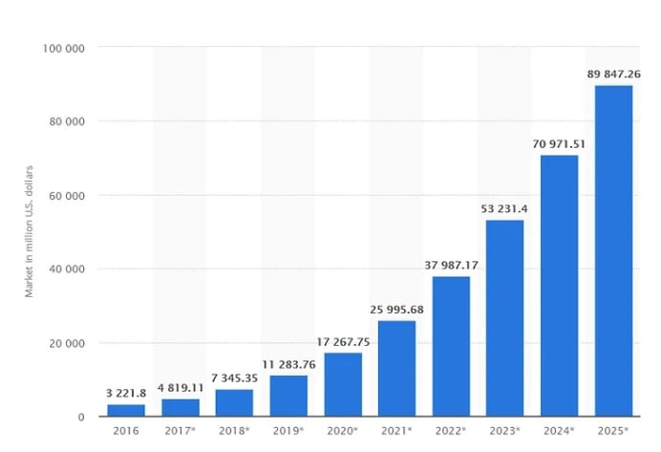Select the 2017* bar in the chart

coord(180,407)
